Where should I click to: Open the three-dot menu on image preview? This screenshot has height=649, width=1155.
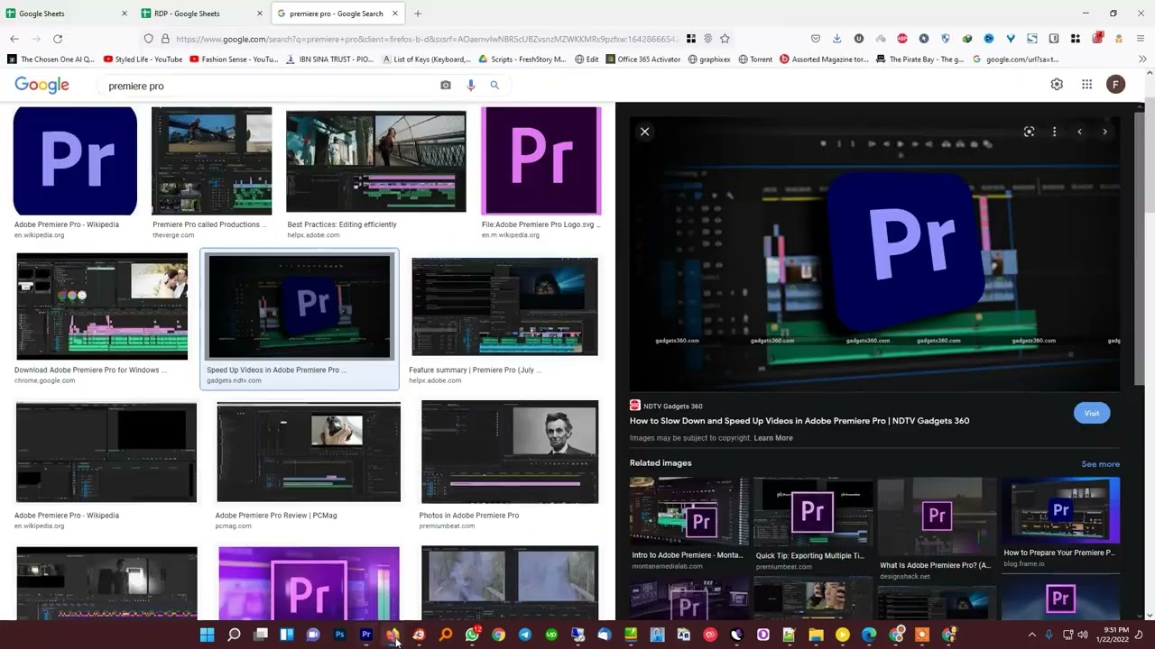[1054, 132]
